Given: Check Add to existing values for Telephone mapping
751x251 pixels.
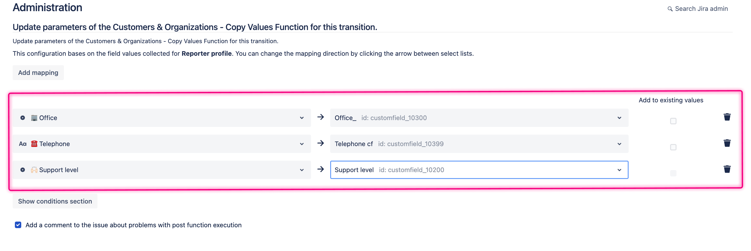Looking at the screenshot, I should click(673, 147).
